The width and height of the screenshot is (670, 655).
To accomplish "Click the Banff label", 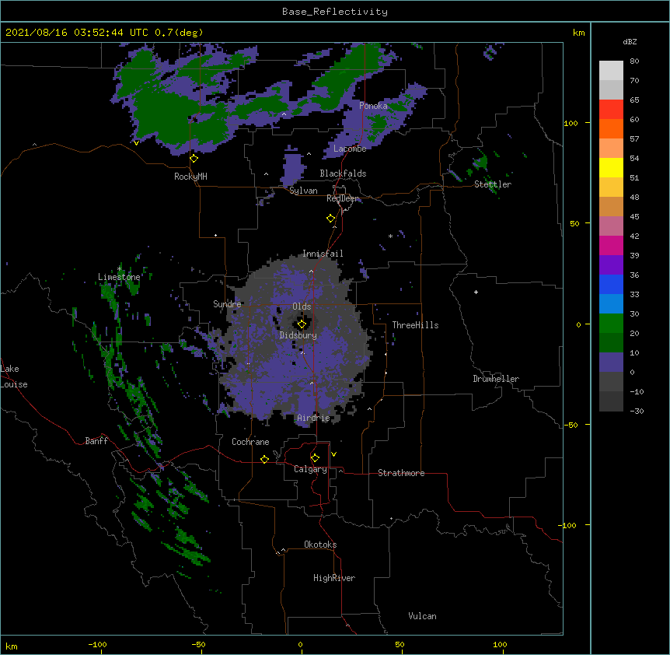I will [x=96, y=441].
